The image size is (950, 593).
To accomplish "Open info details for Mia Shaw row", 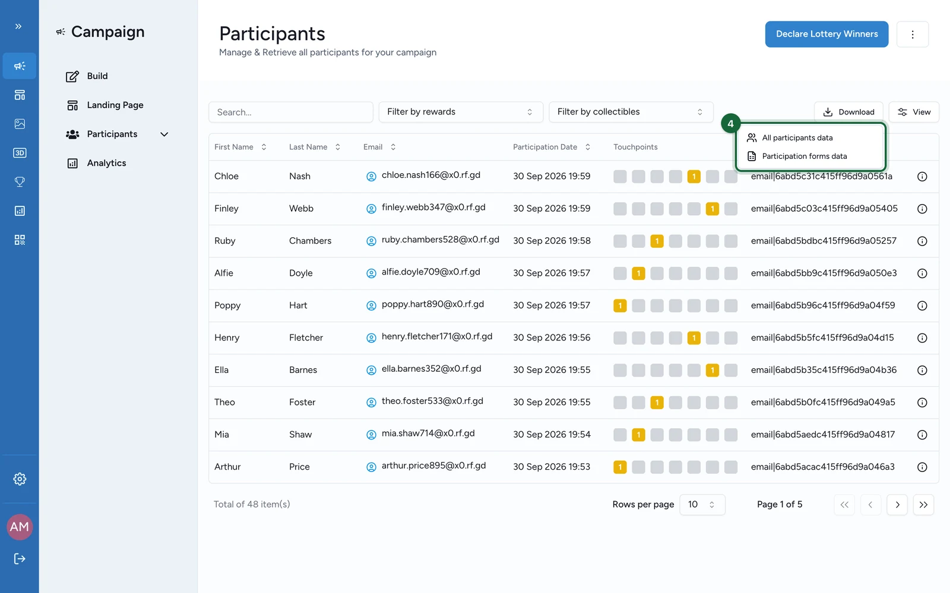I will coord(922,435).
